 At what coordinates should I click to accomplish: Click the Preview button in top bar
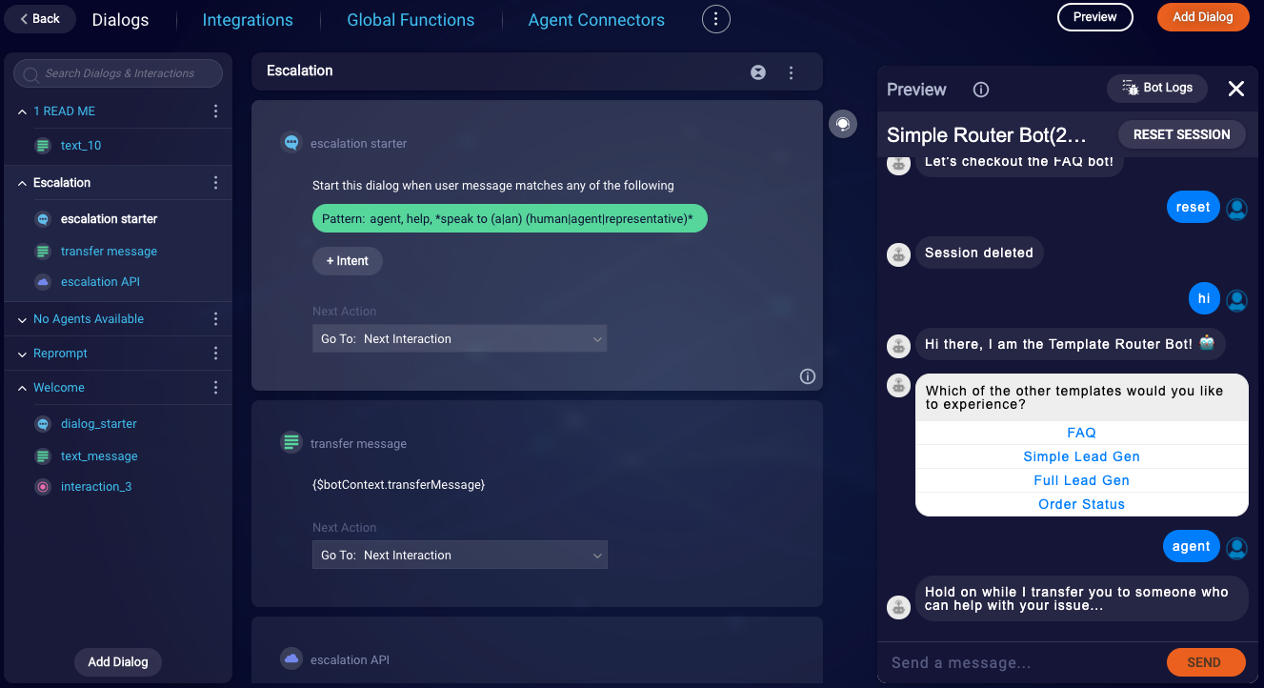(x=1095, y=17)
